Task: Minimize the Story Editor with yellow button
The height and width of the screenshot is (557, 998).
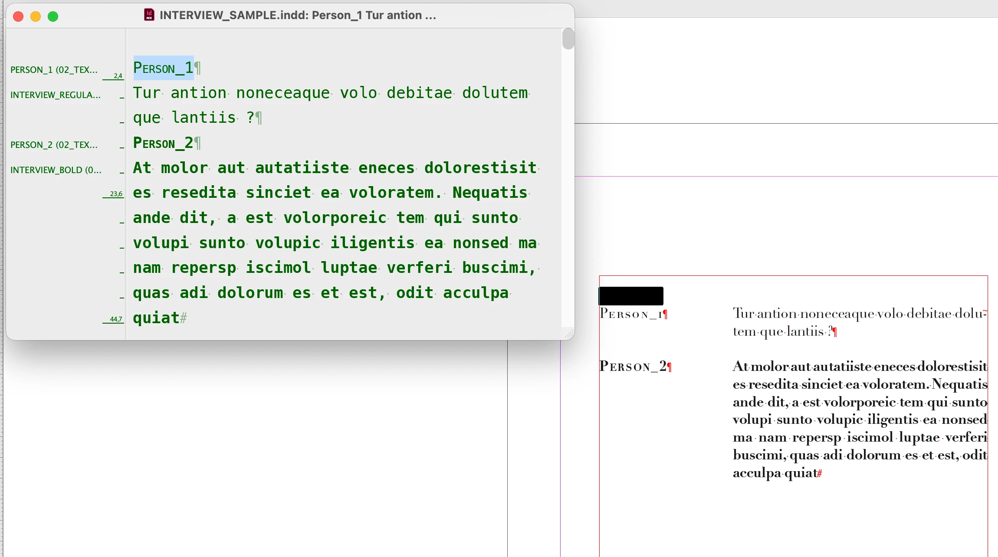Action: [36, 16]
